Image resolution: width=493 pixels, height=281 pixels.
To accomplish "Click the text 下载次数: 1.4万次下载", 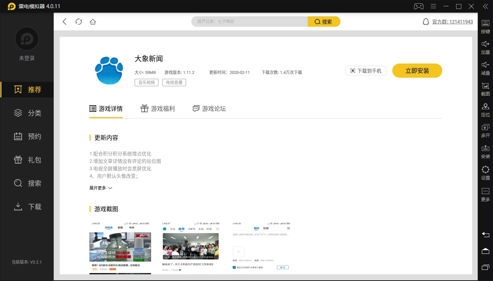I will [282, 72].
